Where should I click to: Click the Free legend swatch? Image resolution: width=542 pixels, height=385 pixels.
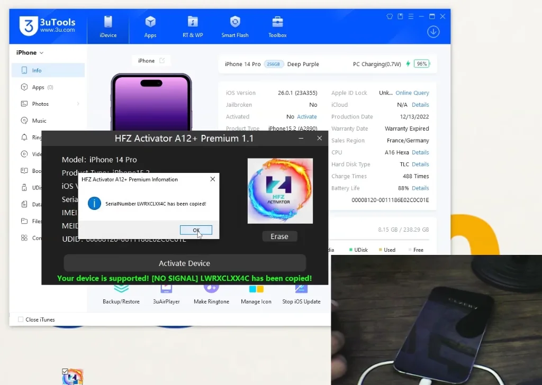coord(410,250)
